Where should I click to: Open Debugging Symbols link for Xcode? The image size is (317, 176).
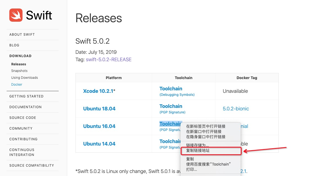pos(177,94)
